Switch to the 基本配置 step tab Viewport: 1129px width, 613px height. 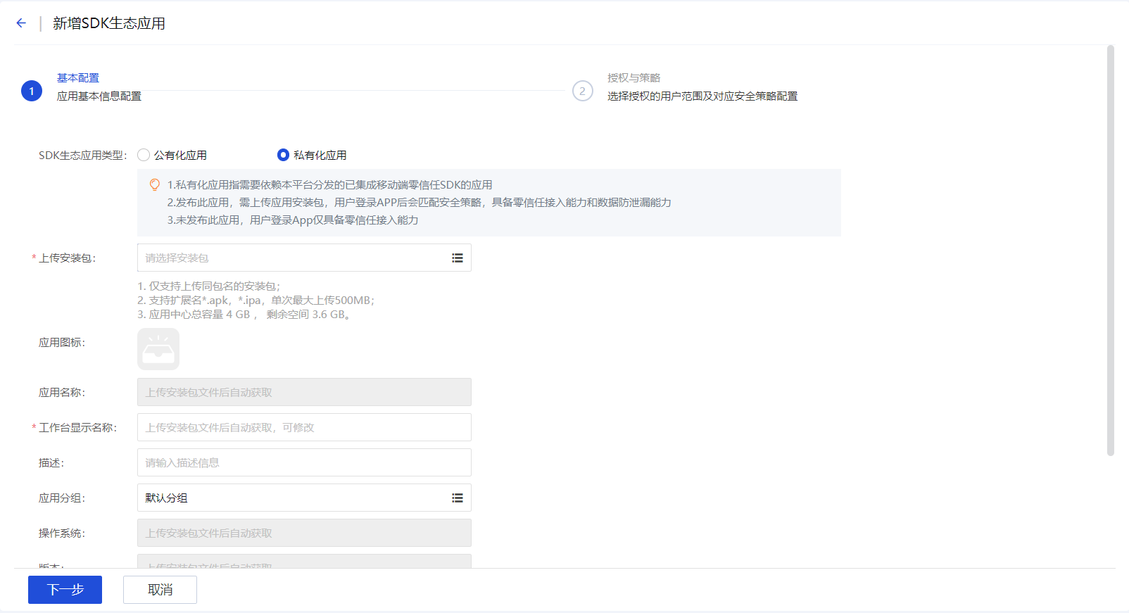click(x=78, y=78)
